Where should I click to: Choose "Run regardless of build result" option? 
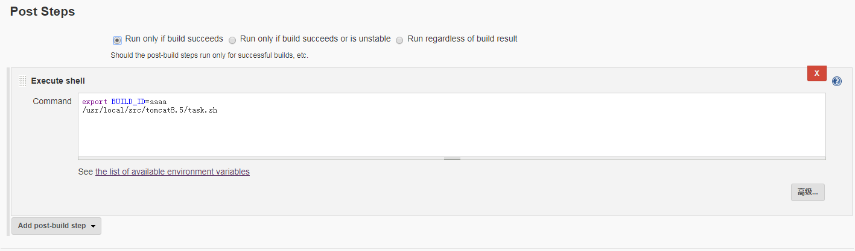pyautogui.click(x=399, y=40)
